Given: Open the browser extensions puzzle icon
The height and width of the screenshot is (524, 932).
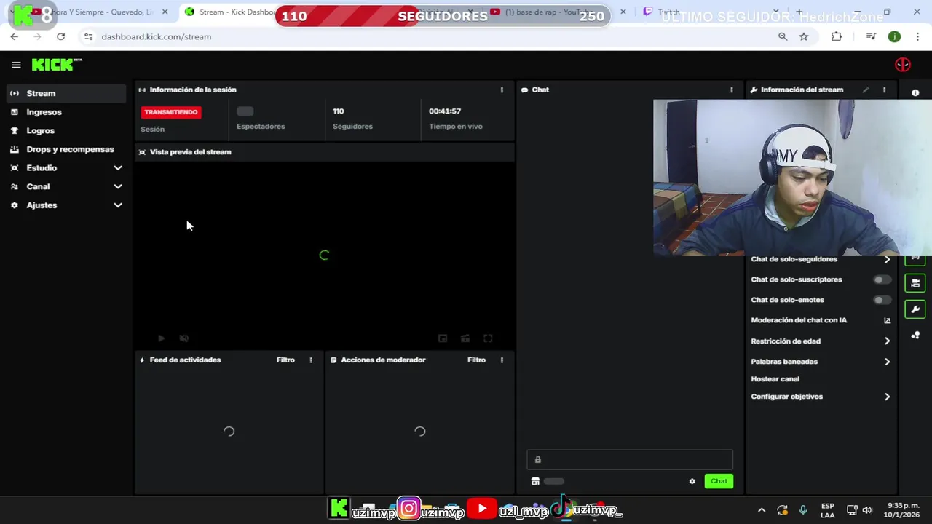Looking at the screenshot, I should coord(837,36).
